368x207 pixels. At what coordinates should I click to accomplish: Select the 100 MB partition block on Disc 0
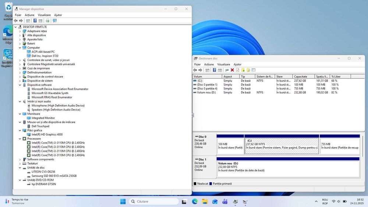tap(230, 146)
